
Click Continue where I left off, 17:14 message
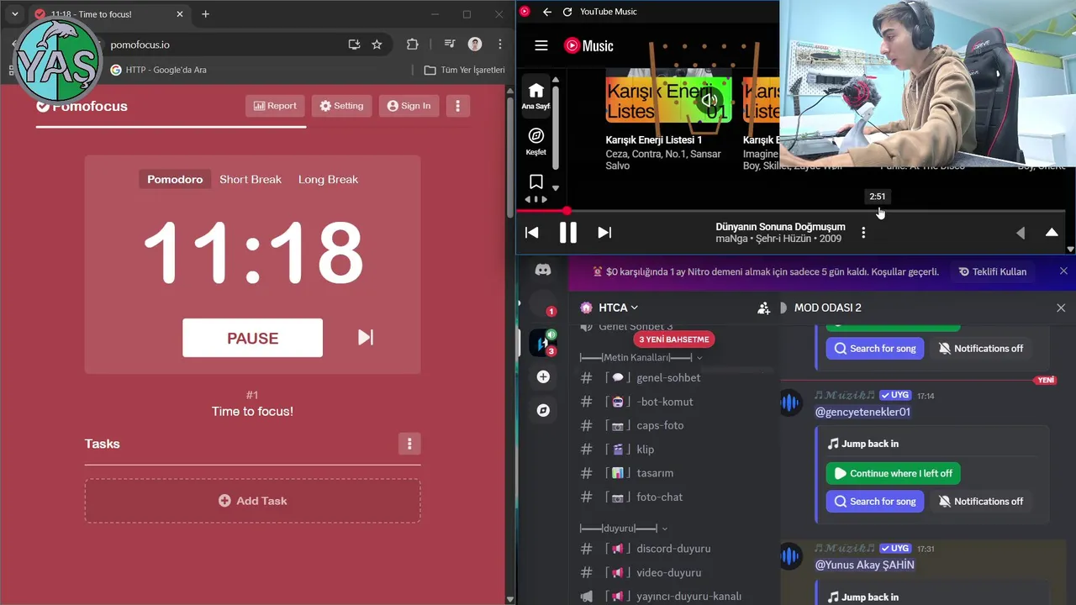[893, 473]
